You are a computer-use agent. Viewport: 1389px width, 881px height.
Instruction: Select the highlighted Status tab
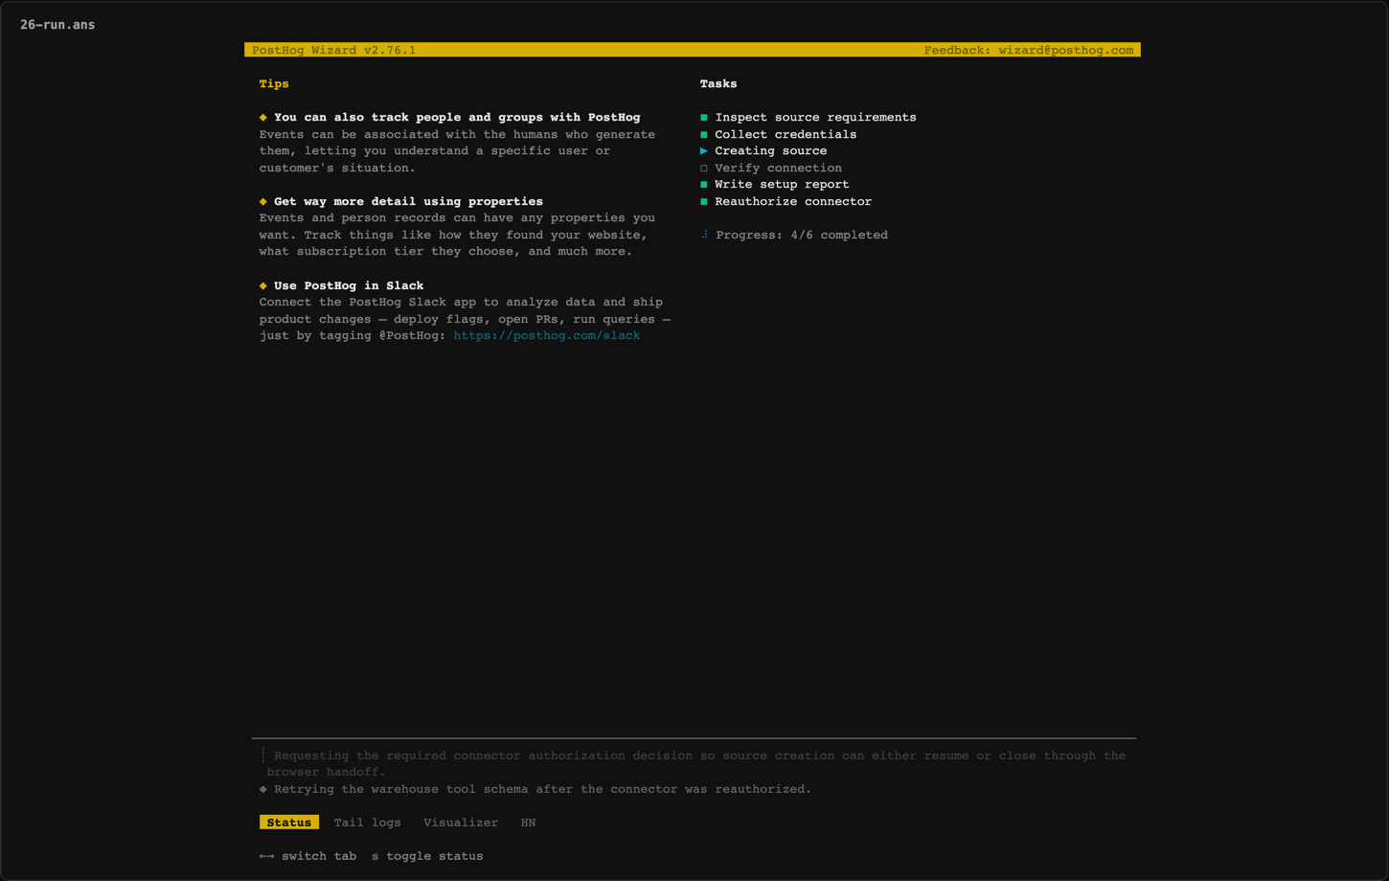coord(289,823)
